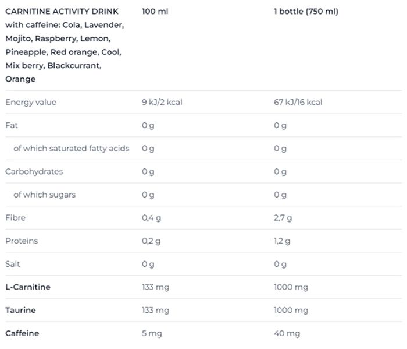Click the 0,4 g fibre value
Image resolution: width=407 pixels, height=349 pixels.
pyautogui.click(x=151, y=218)
